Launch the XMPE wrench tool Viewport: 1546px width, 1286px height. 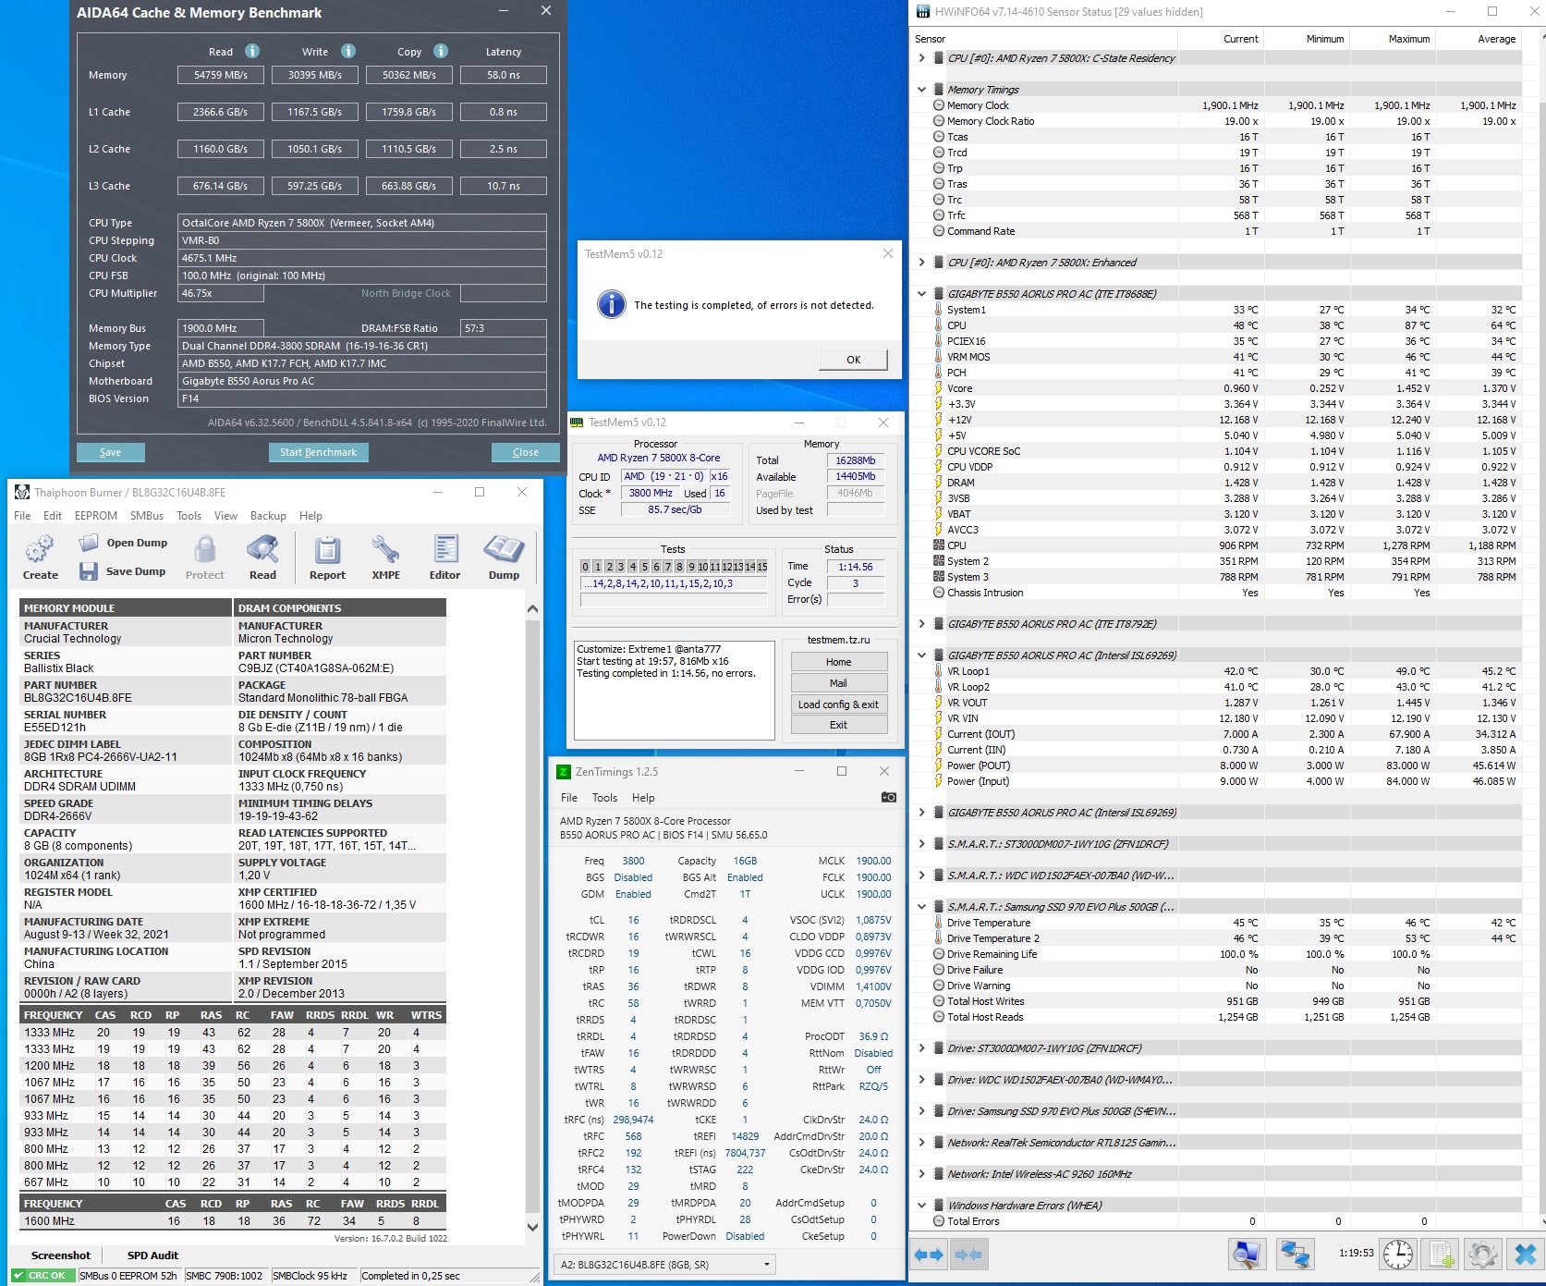click(x=385, y=549)
